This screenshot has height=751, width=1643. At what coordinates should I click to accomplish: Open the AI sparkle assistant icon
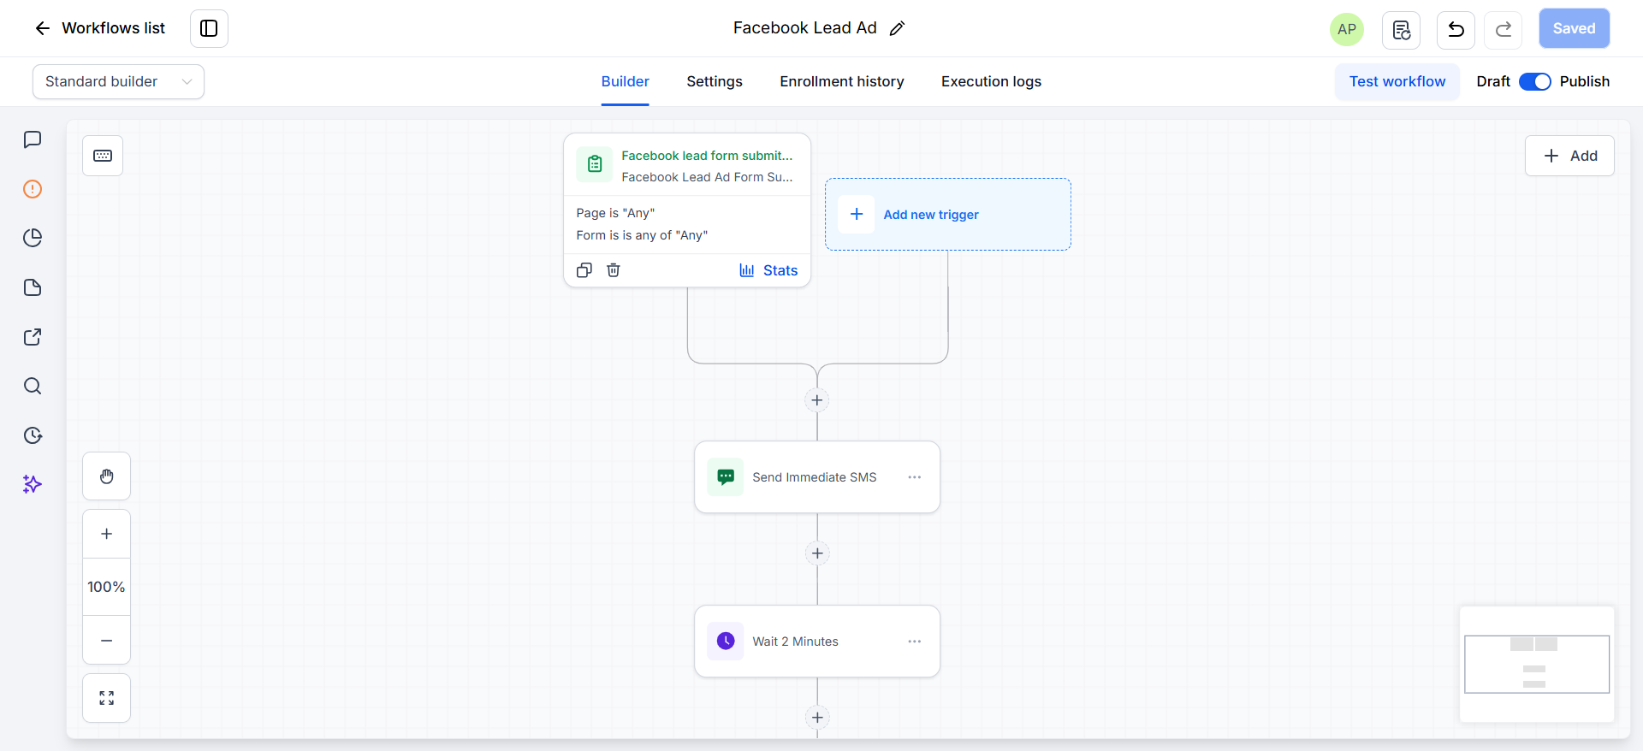pyautogui.click(x=33, y=484)
